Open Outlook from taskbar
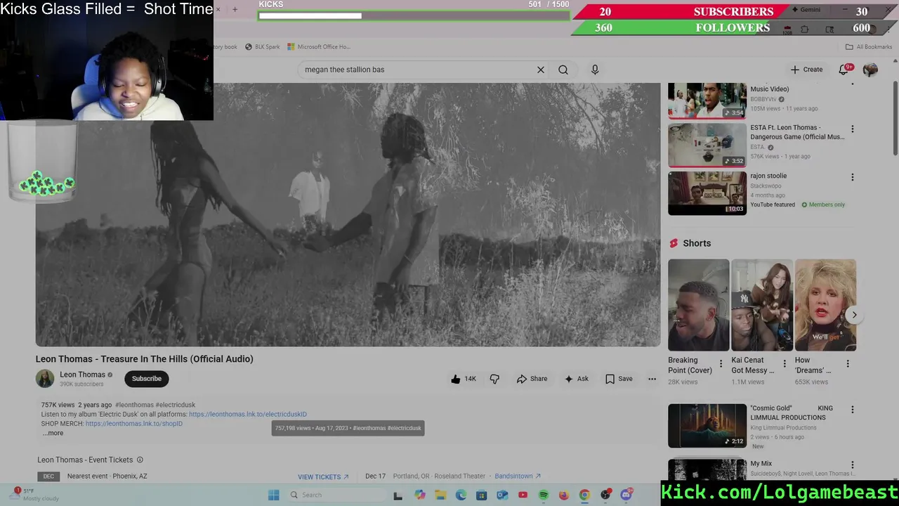899x506 pixels. click(502, 495)
